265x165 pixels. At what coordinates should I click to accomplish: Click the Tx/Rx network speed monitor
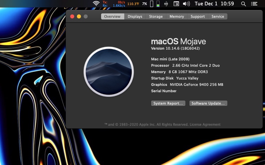114,4
